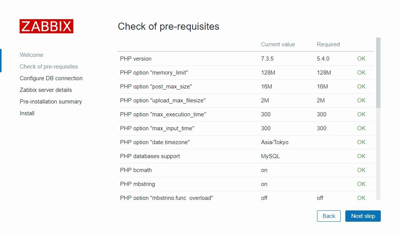
Task: Click the Next step button
Action: click(x=363, y=216)
